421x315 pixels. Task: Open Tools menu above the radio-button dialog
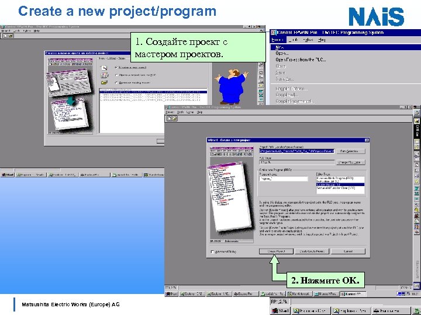[16, 31]
